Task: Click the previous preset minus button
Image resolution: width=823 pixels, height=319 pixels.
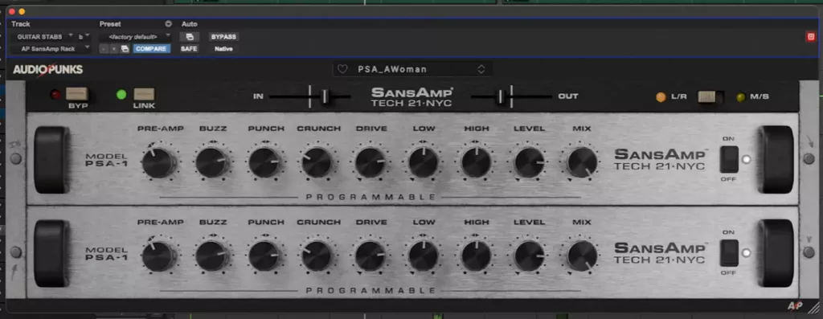Action: (104, 49)
